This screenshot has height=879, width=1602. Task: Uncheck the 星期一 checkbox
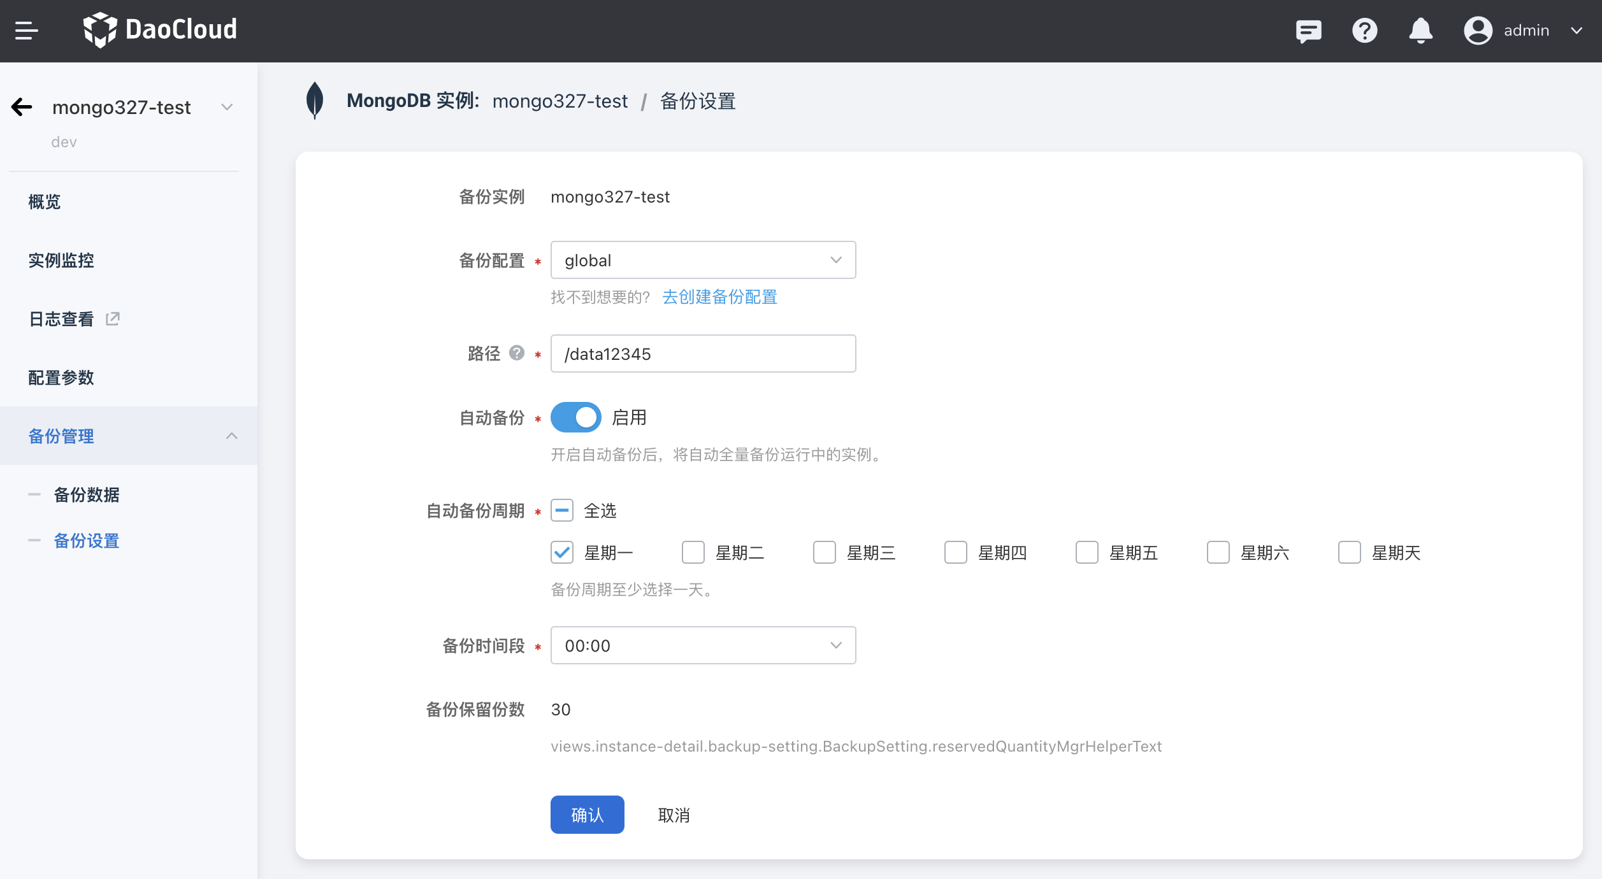point(561,552)
